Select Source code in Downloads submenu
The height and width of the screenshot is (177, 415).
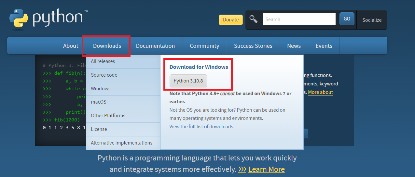[123, 75]
